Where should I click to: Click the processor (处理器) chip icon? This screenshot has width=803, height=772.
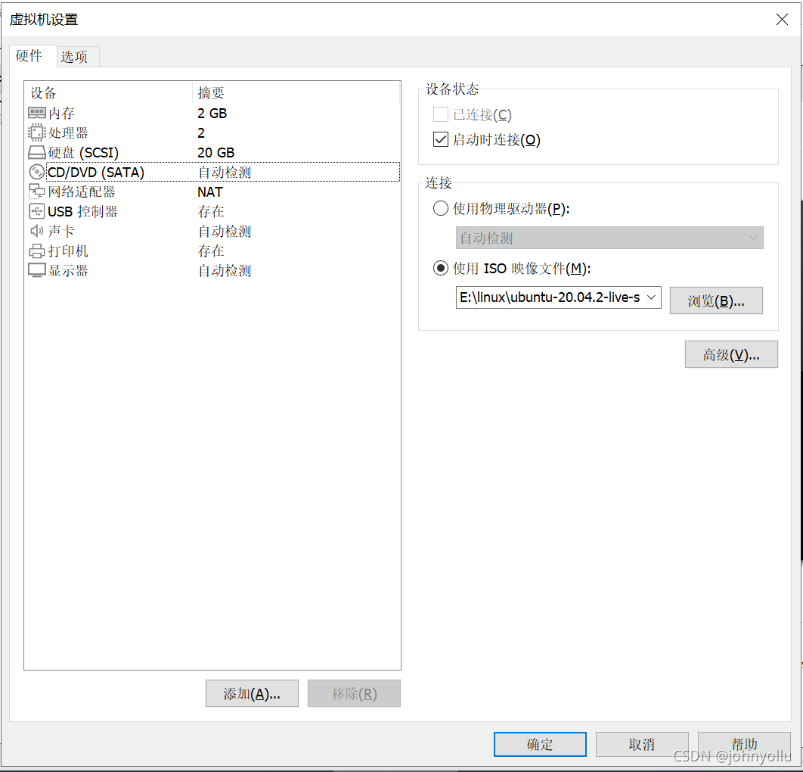37,132
